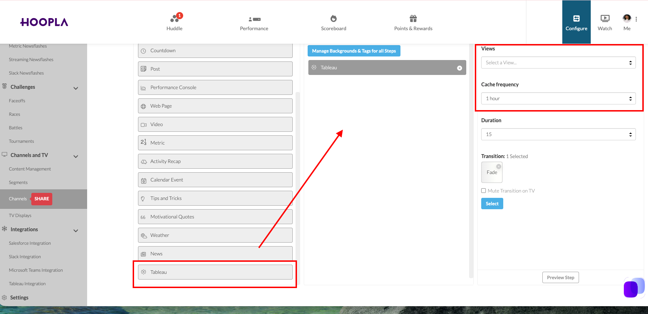Click the Calendar Event icon
Screen dimensions: 648x314
144,180
